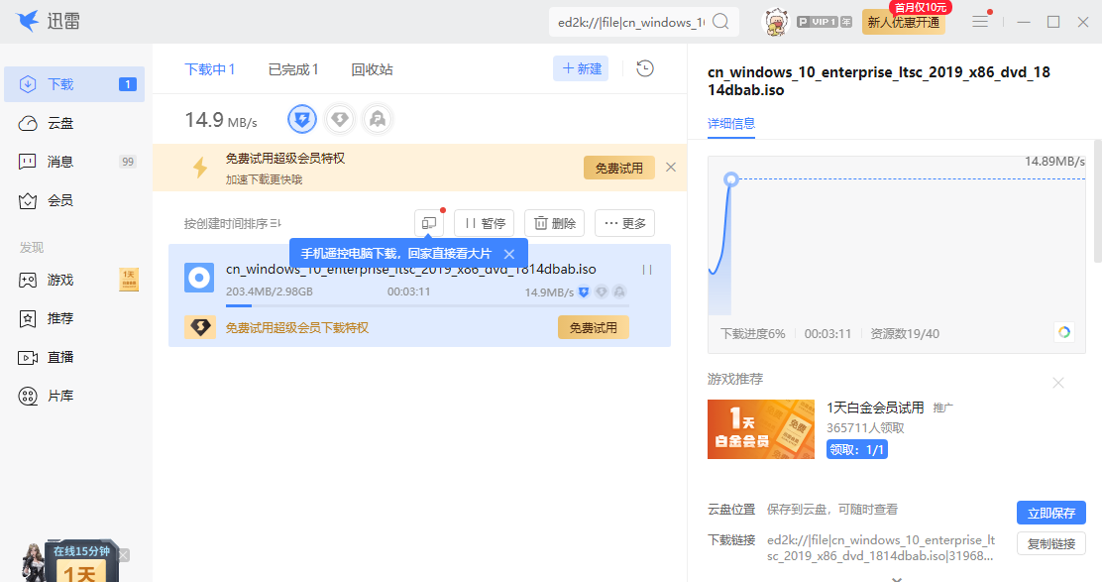Screen dimensions: 1102x582
Task: Open the 1天白金会员 thumbnail
Action: click(x=761, y=429)
